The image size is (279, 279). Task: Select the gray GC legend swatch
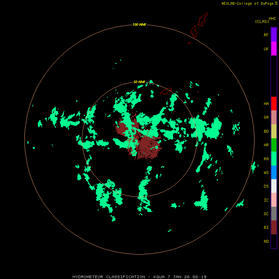pyautogui.click(x=274, y=214)
